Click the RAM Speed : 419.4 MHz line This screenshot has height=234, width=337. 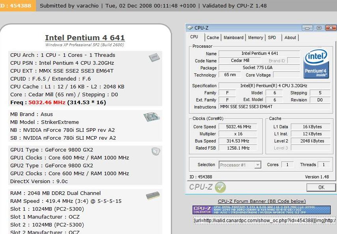tap(66, 201)
